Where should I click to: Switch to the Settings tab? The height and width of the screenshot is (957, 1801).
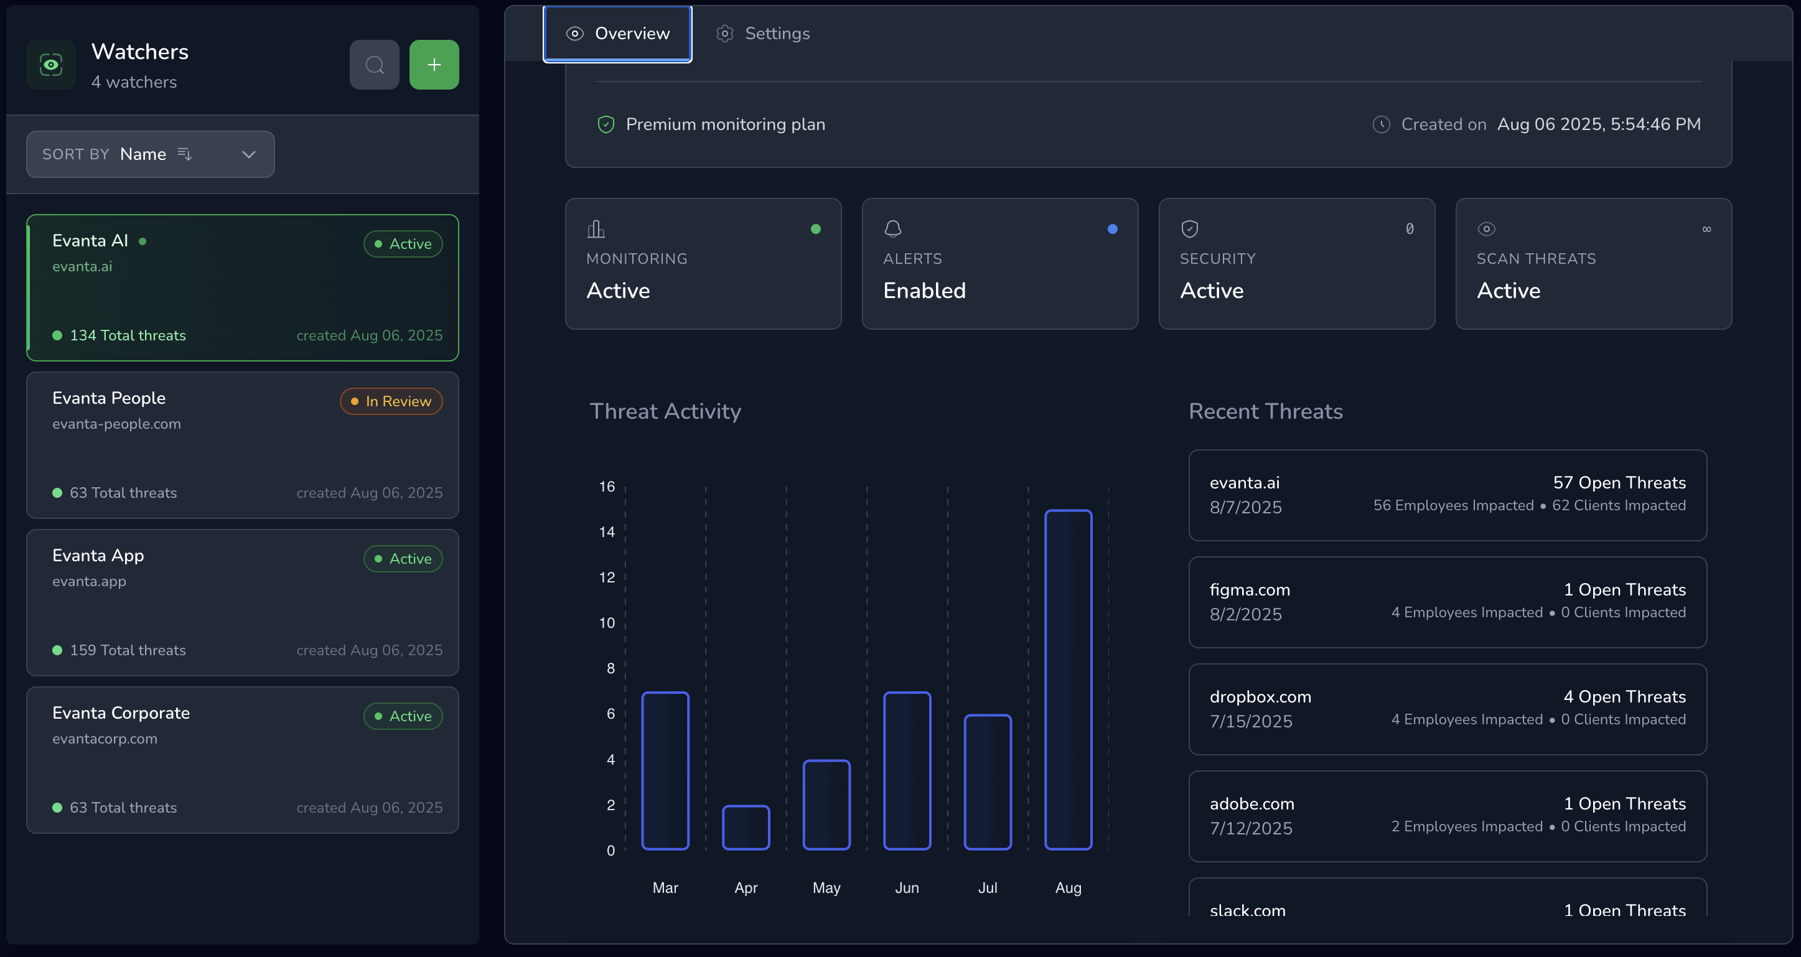coord(763,34)
